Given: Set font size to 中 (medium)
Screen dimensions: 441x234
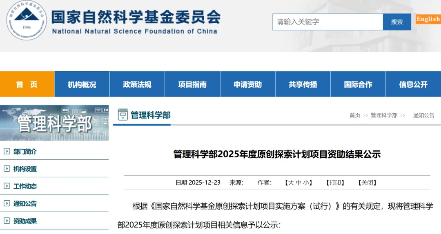Looking at the screenshot, I should click(x=298, y=183).
